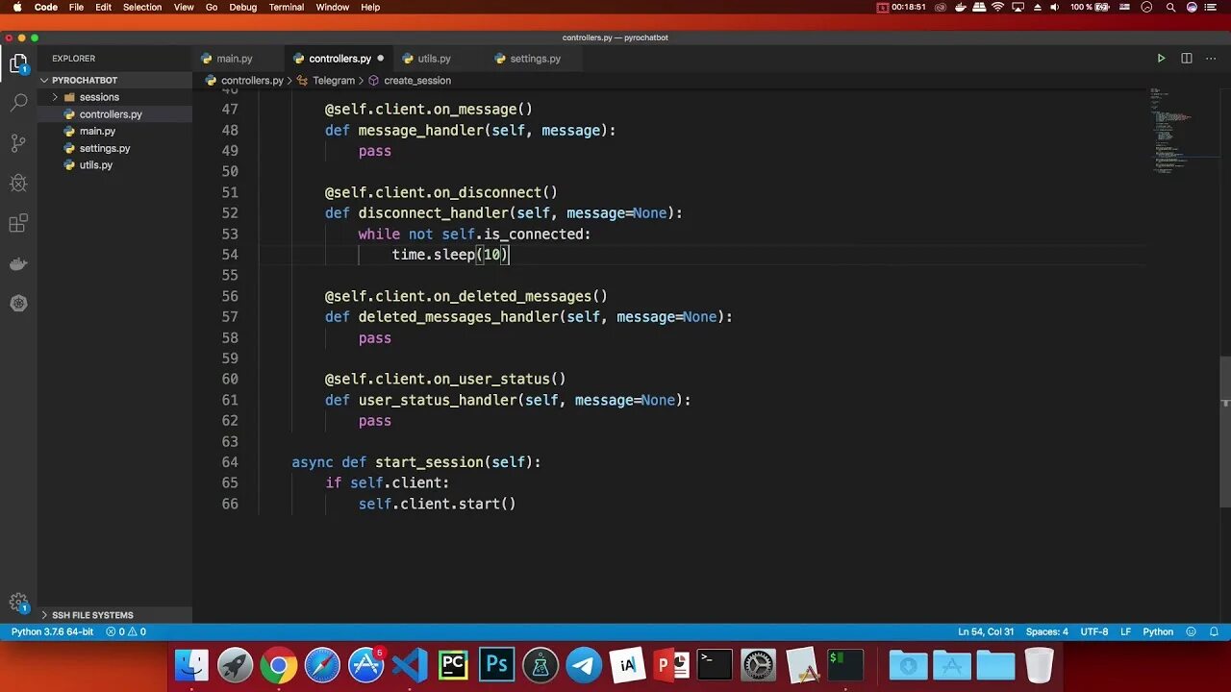Open feedback smiley in status bar
Image resolution: width=1231 pixels, height=692 pixels.
tap(1192, 631)
